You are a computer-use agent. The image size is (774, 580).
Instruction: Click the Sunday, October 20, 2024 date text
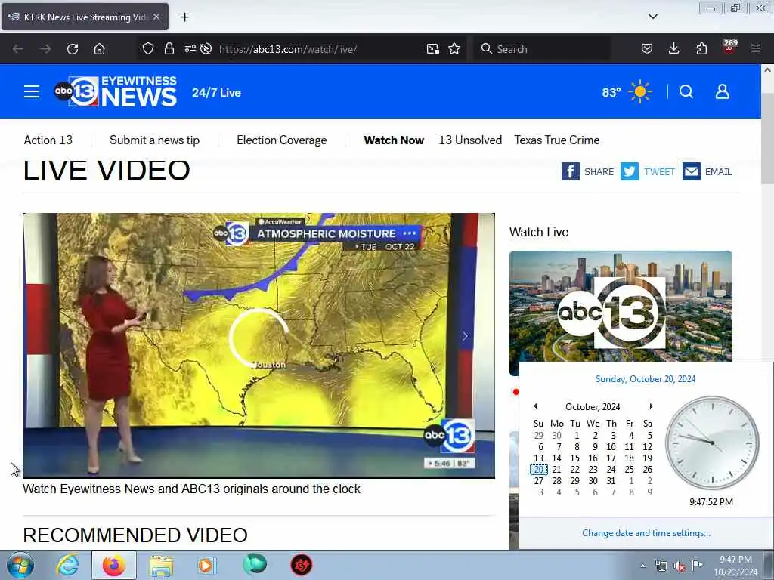pyautogui.click(x=646, y=379)
